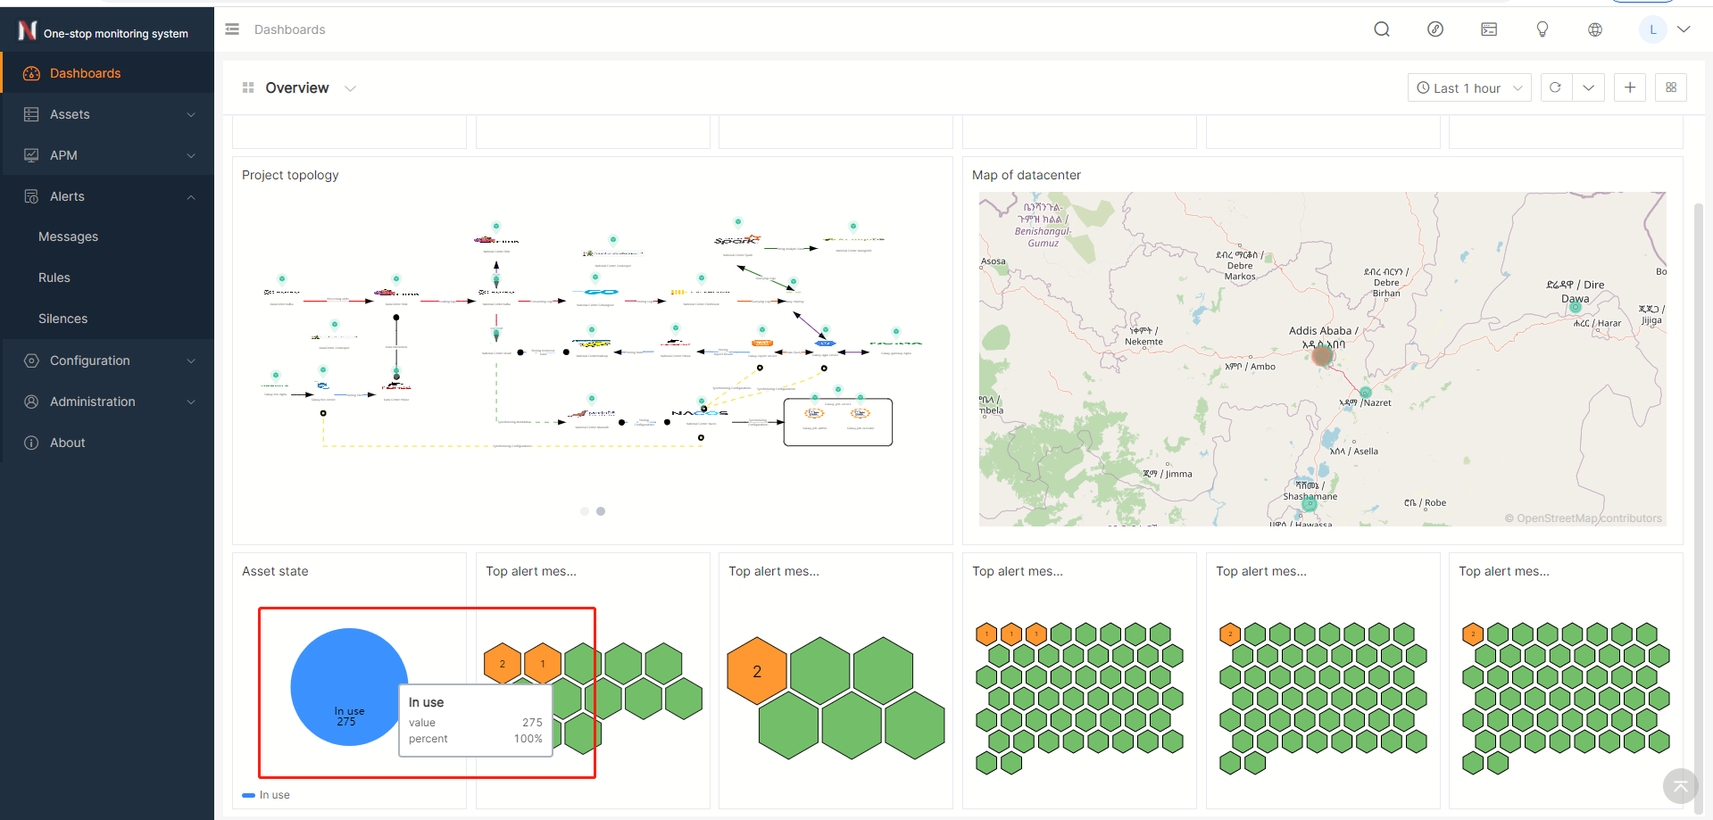Screen dimensions: 1713x820
Task: Open refresh interval dropdown arrow
Action: pyautogui.click(x=1588, y=87)
